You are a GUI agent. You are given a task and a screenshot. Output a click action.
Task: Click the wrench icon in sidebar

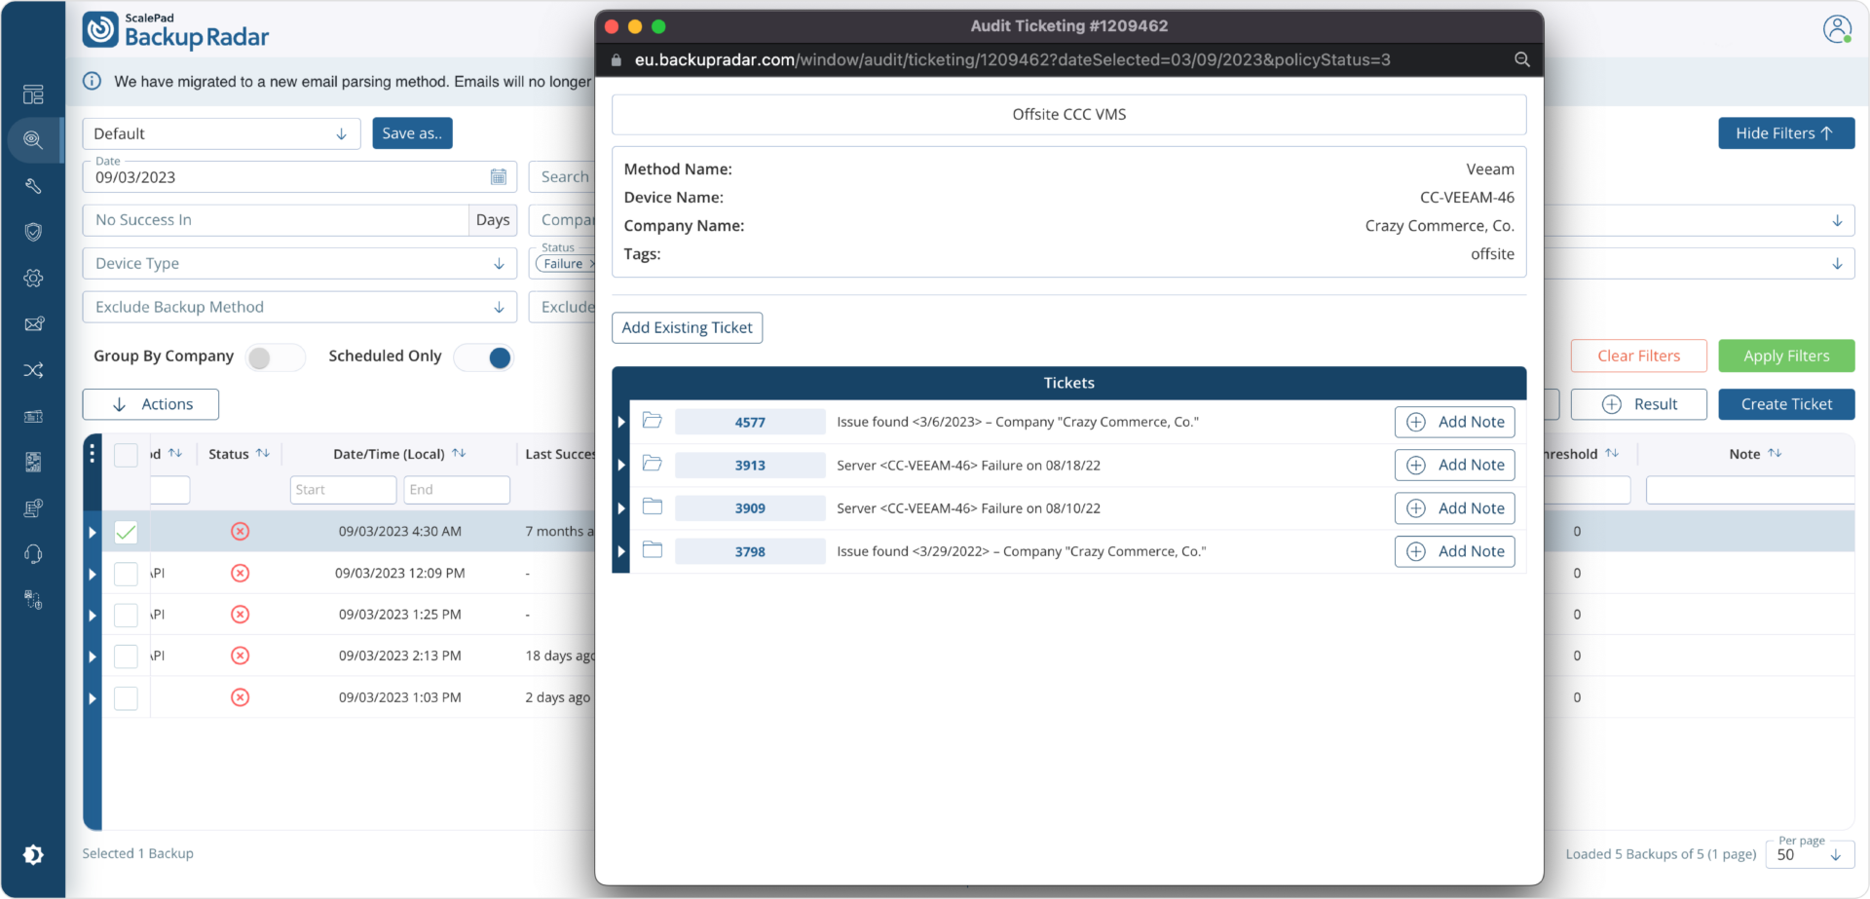pos(33,186)
